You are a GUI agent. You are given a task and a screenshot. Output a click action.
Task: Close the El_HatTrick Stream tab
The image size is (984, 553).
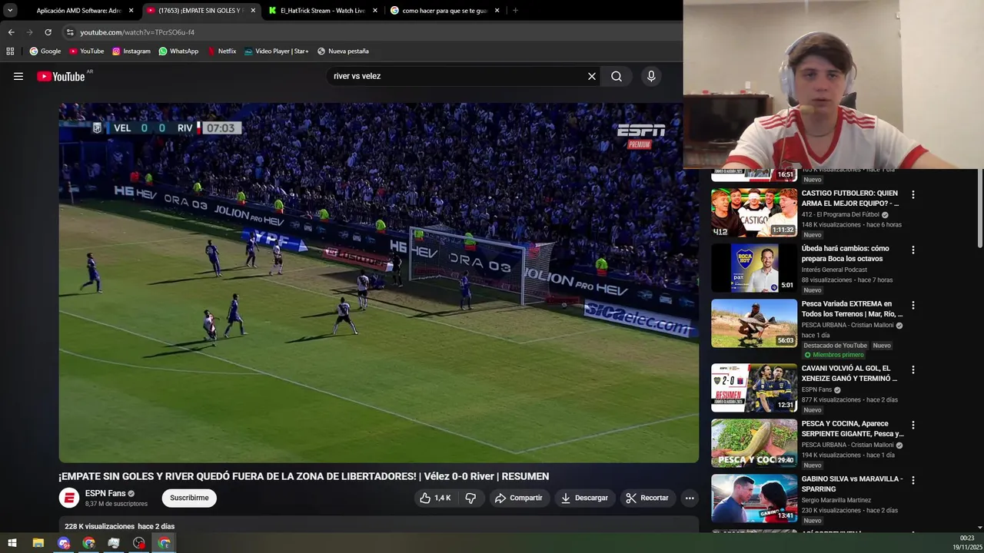(x=375, y=11)
